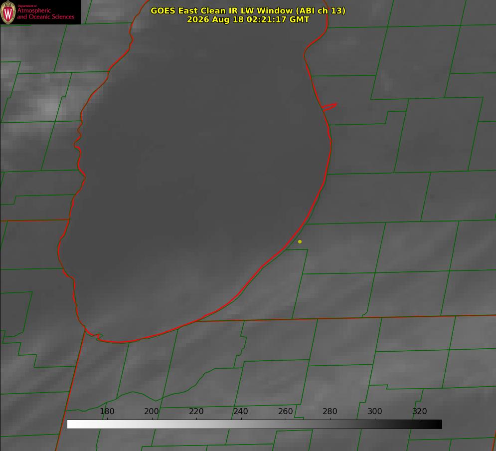This screenshot has height=451, width=496.
Task: Select the 320 label on the colorbar
Action: [x=420, y=411]
